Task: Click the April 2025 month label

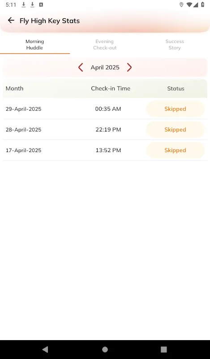Action: [105, 67]
